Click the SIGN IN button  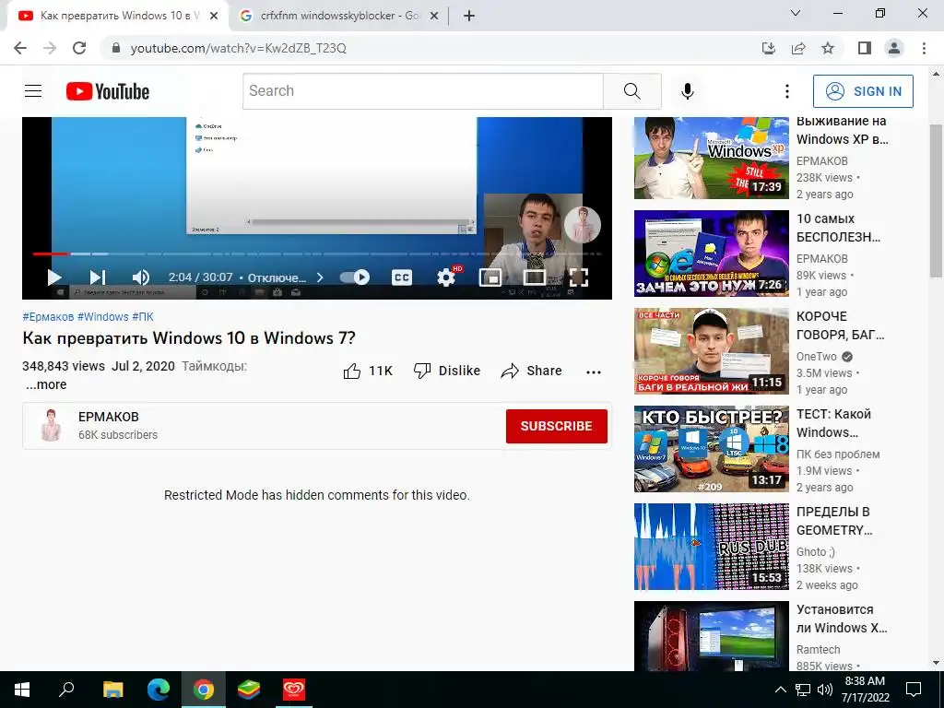click(863, 91)
